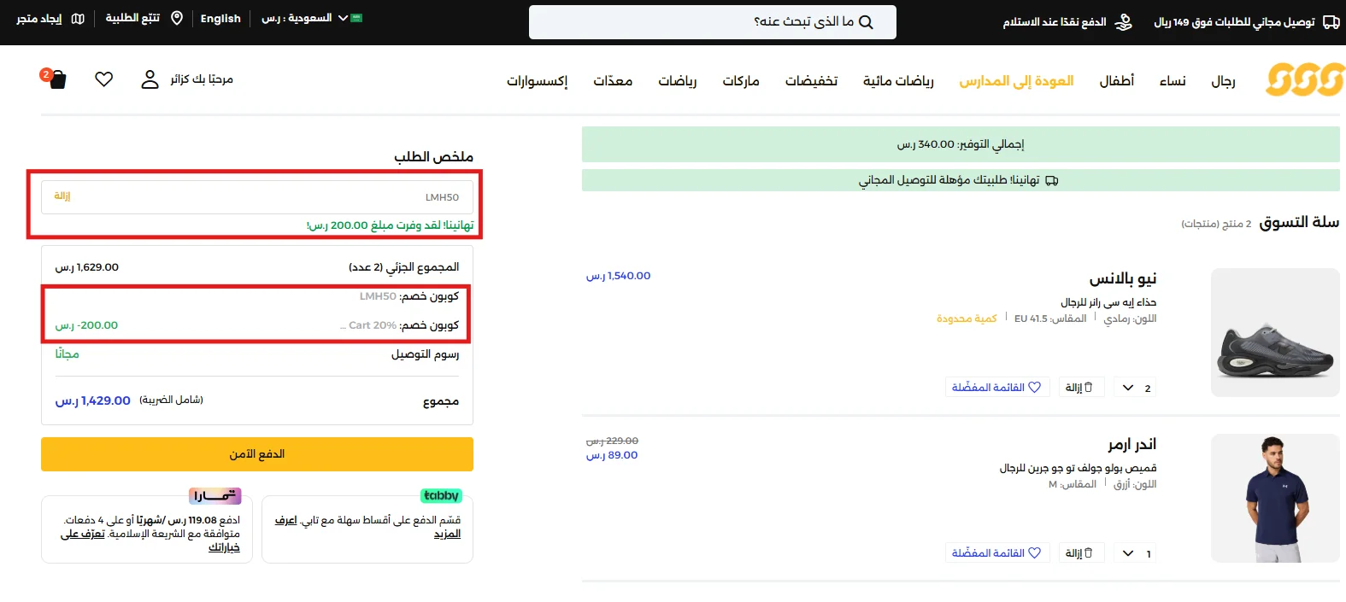1346x602 pixels.
Task: Click the trash icon for New Balance item
Action: click(x=1089, y=388)
